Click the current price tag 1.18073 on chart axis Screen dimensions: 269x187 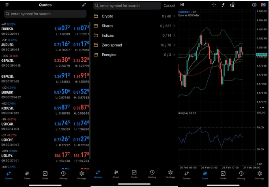261,55
